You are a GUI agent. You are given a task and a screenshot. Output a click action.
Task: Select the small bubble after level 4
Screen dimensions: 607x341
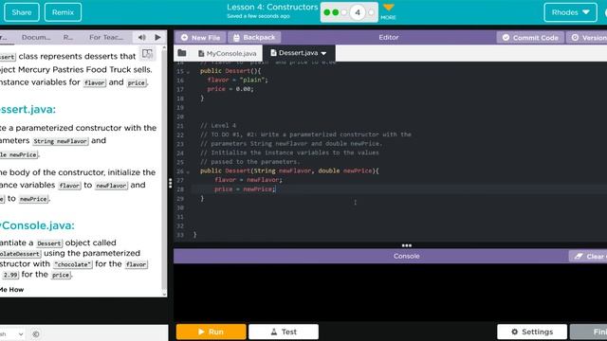pos(371,12)
